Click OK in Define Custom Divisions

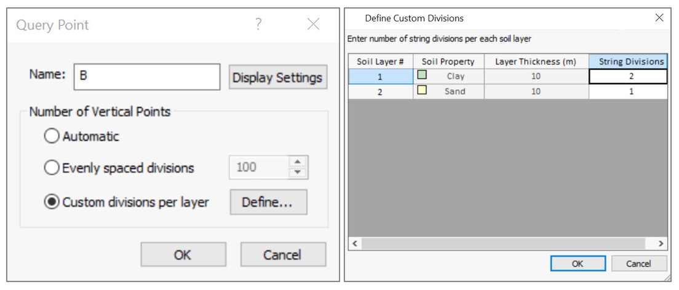pyautogui.click(x=577, y=264)
